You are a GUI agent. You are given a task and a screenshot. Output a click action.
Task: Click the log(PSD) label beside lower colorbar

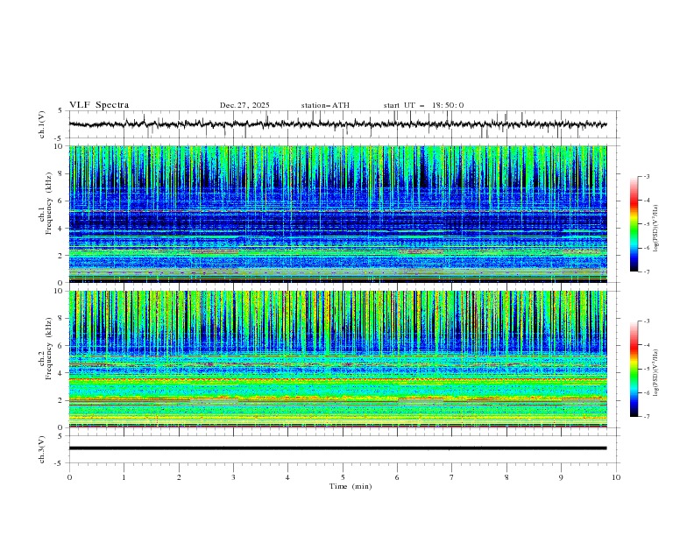point(656,369)
